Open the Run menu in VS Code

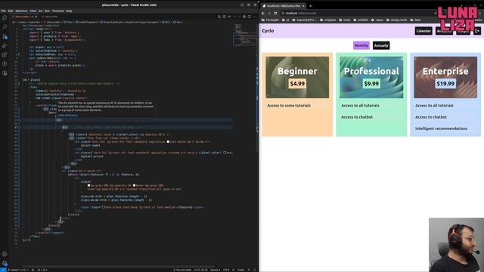point(47,11)
